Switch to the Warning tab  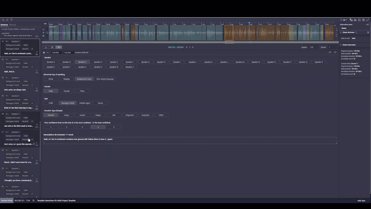coord(12,25)
